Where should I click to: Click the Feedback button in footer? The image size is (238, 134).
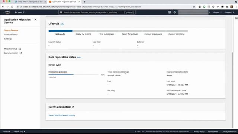[x=6, y=131]
